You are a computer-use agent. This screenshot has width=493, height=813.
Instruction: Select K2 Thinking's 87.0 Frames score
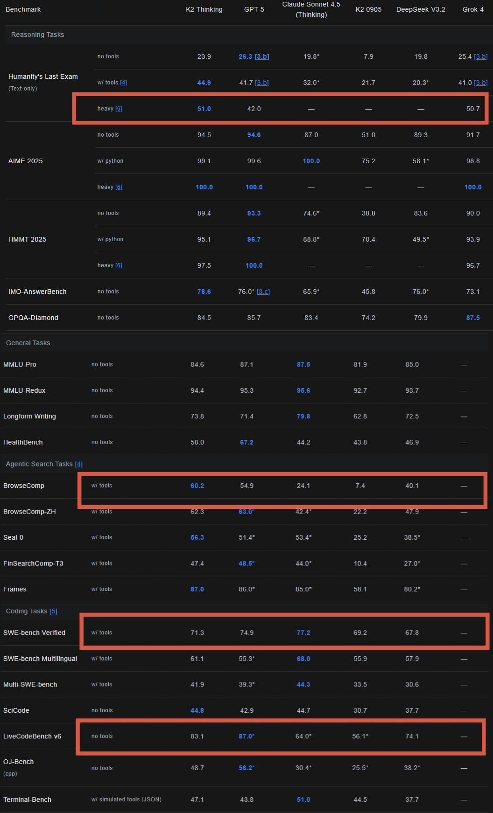(x=197, y=589)
